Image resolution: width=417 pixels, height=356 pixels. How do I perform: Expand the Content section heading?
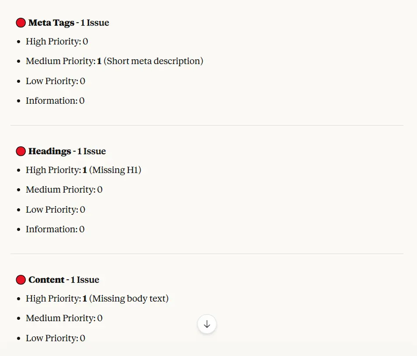(x=46, y=279)
